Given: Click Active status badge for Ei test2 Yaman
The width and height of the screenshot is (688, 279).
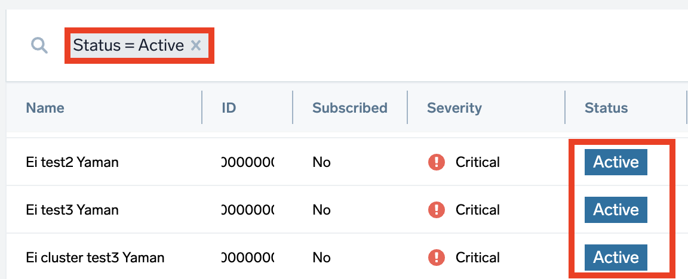Looking at the screenshot, I should click(x=616, y=162).
